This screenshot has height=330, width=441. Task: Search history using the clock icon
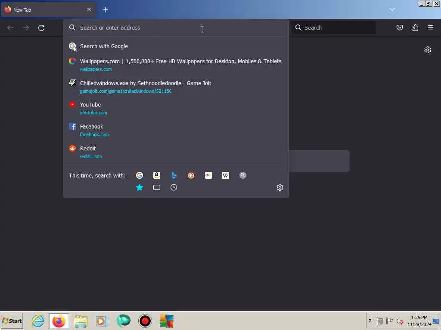[x=174, y=187]
